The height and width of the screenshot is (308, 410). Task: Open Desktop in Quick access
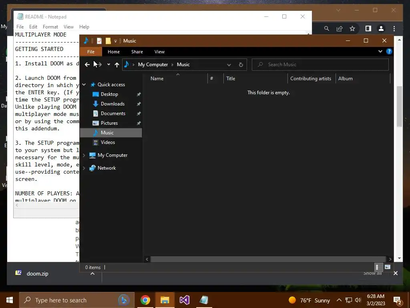tap(109, 94)
